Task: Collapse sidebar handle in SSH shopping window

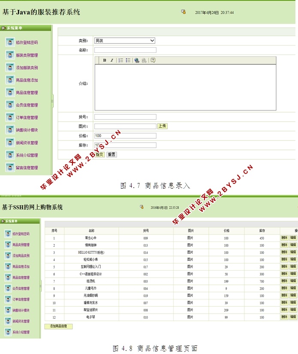Action: click(x=41, y=286)
